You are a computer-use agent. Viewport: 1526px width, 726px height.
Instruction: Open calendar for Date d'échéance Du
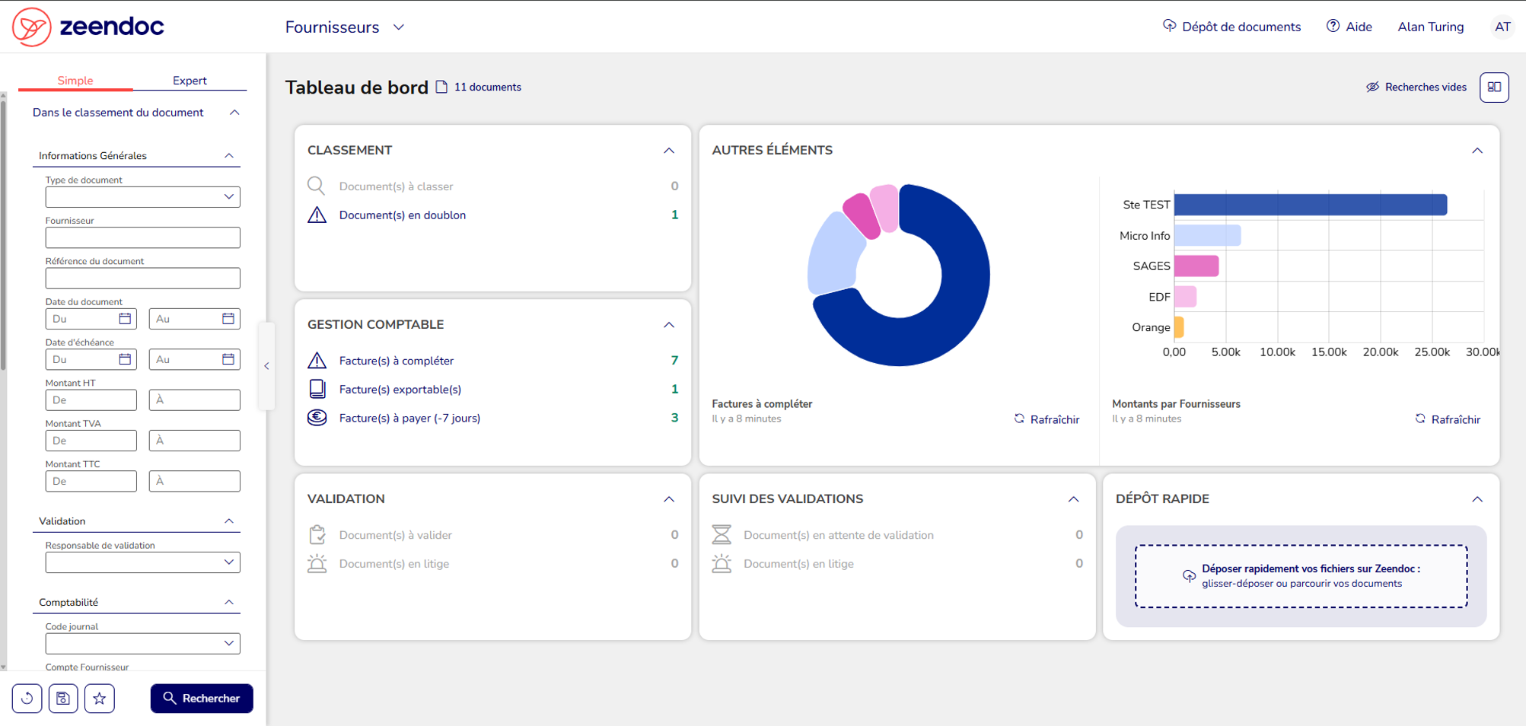[125, 358]
